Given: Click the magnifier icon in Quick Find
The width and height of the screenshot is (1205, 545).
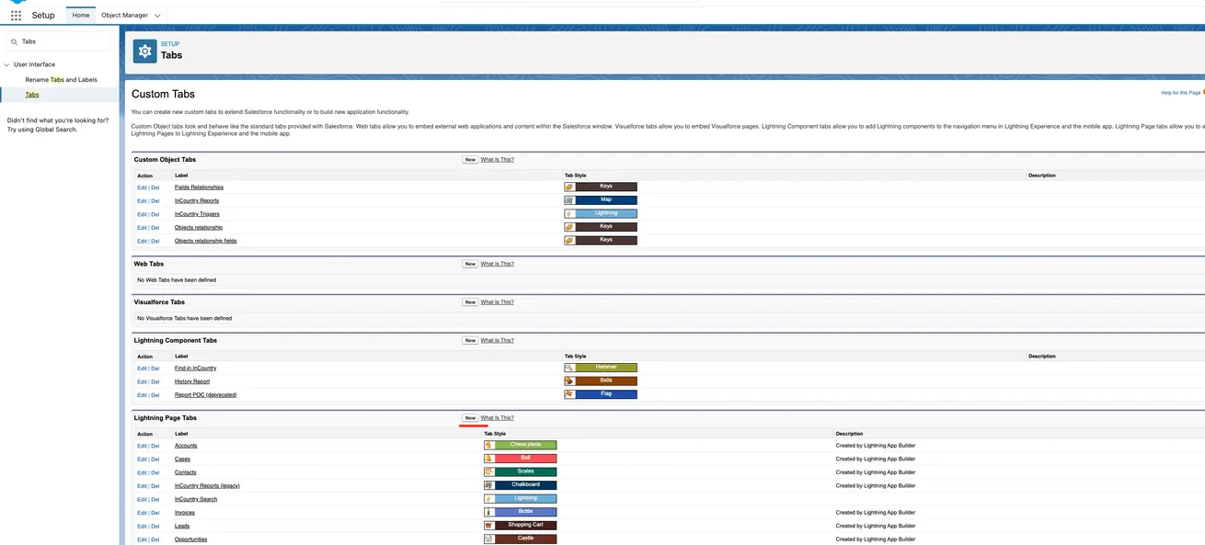Looking at the screenshot, I should [x=14, y=41].
